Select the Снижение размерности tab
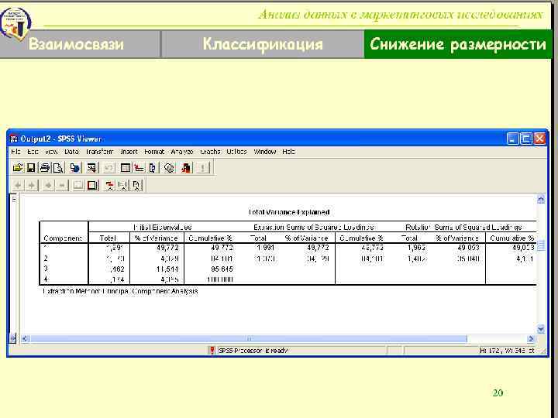This screenshot has height=418, width=558. click(x=458, y=44)
